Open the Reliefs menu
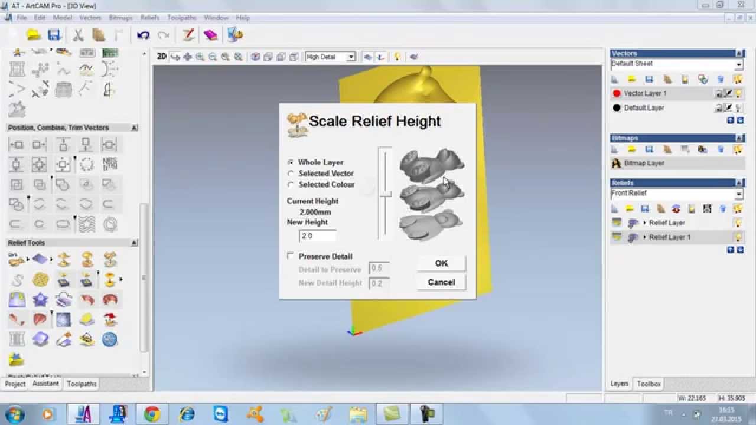Viewport: 756px width, 425px height. 150,18
